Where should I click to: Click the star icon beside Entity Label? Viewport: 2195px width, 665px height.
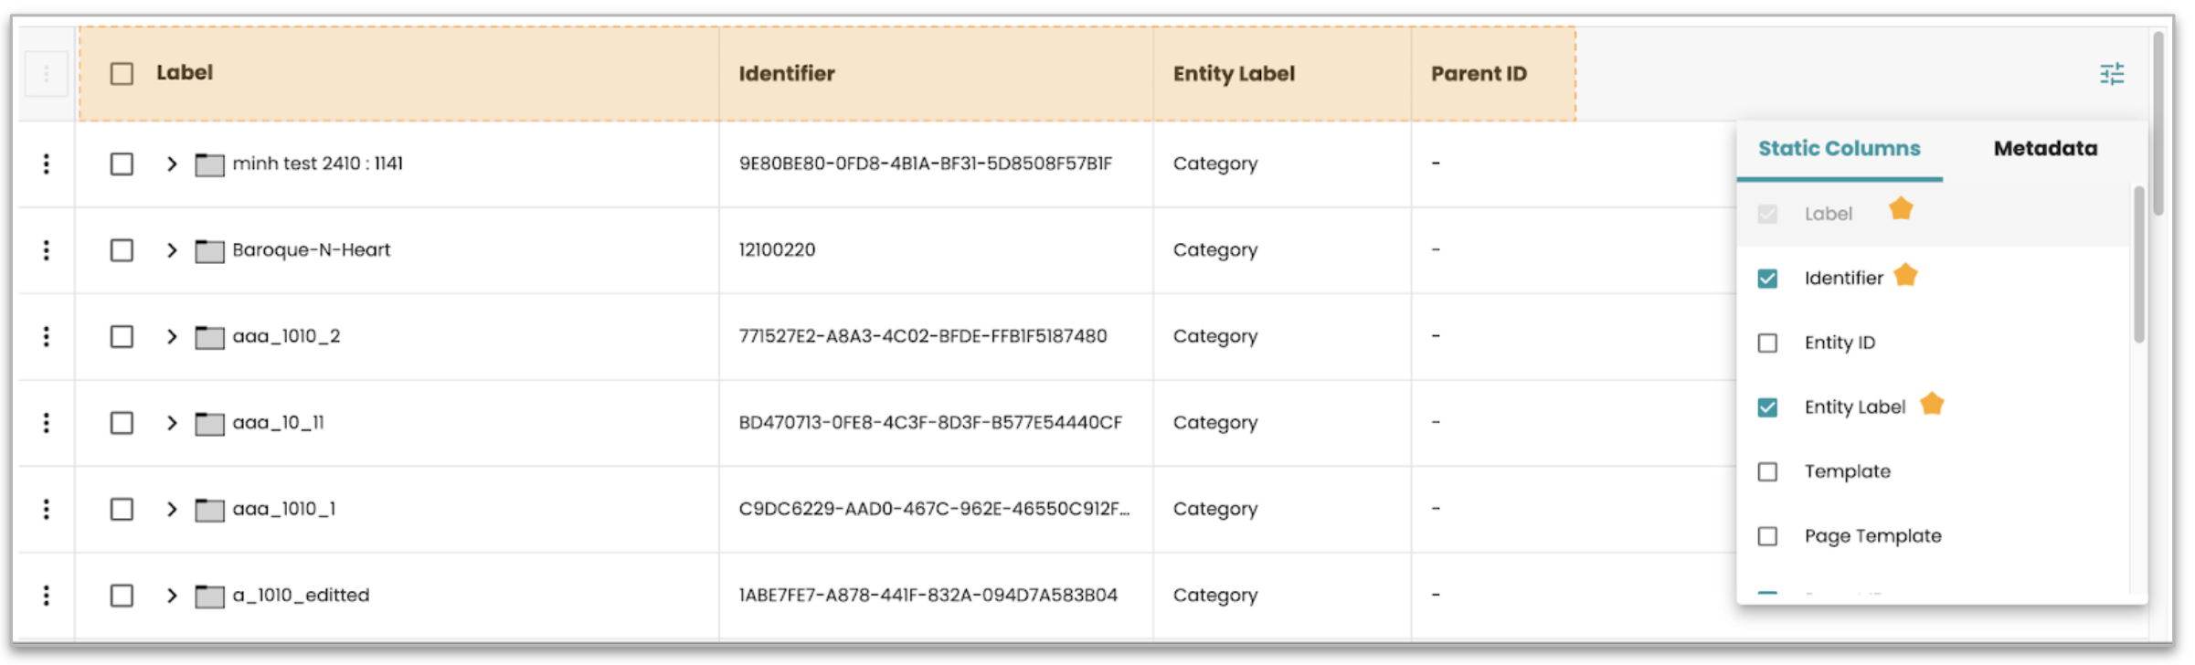point(1932,404)
